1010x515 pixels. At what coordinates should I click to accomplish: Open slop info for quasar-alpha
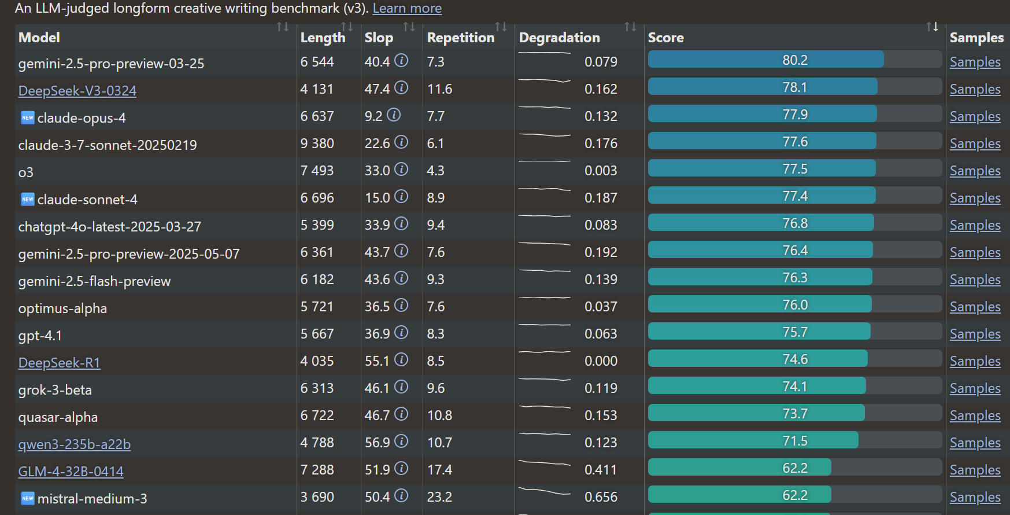pos(401,414)
